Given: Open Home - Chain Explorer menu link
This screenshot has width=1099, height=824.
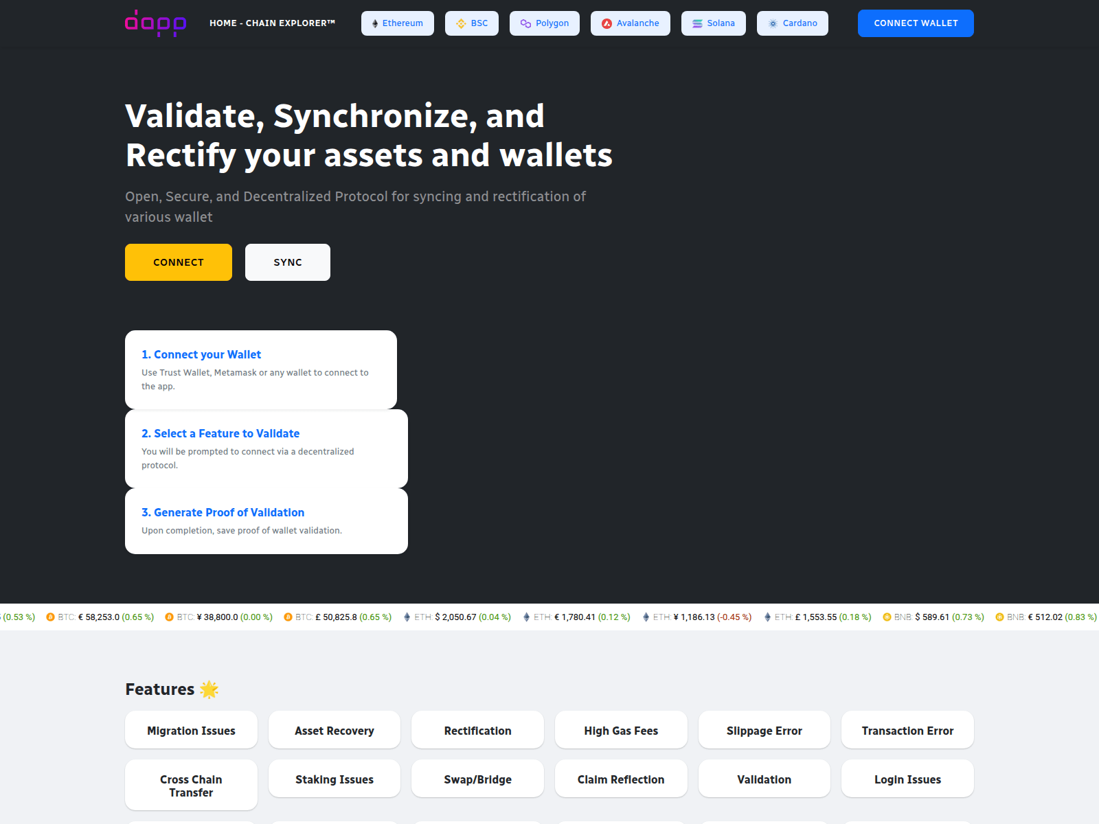Looking at the screenshot, I should pyautogui.click(x=272, y=23).
